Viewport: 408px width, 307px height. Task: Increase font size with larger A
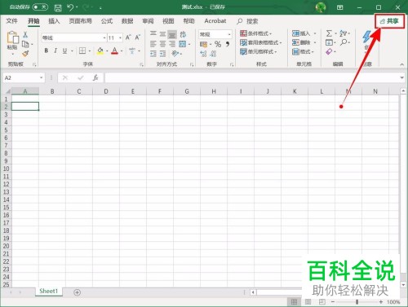[x=128, y=37]
